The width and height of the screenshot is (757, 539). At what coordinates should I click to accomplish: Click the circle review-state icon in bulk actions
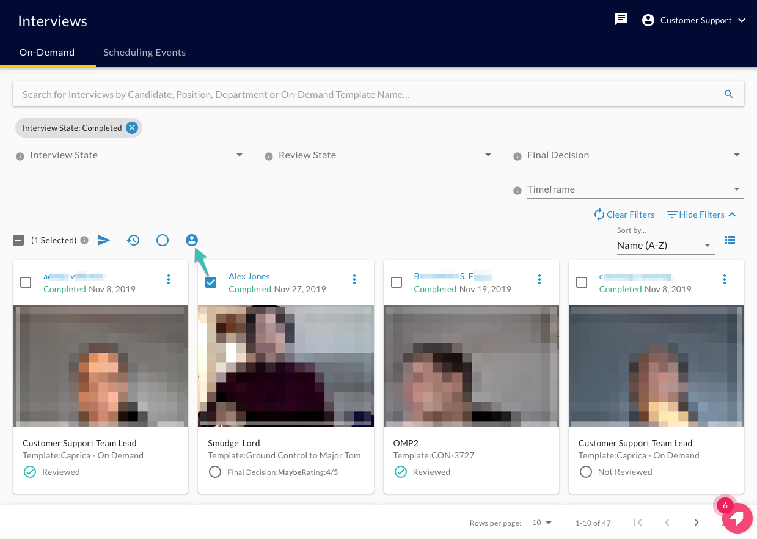pyautogui.click(x=163, y=240)
